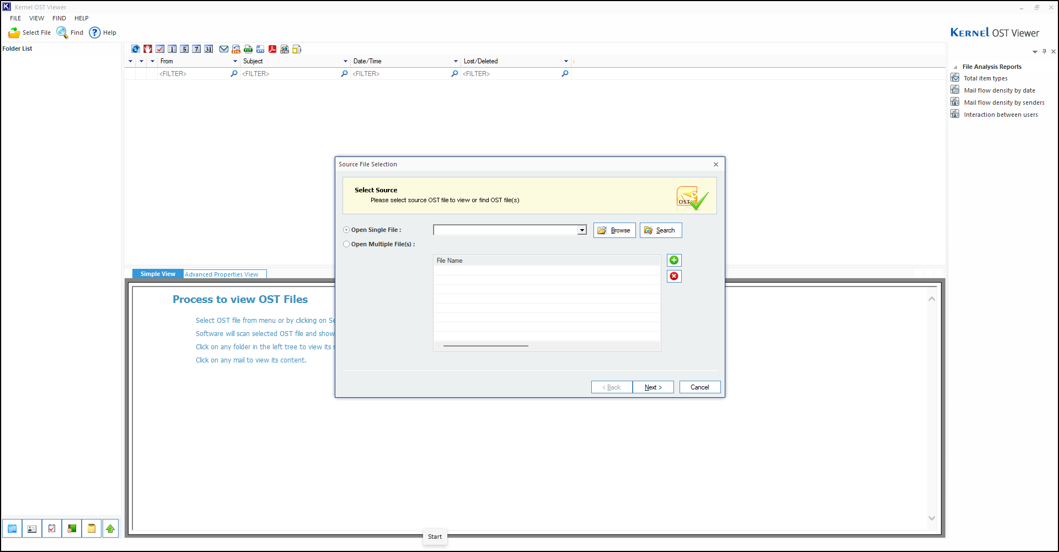The image size is (1059, 552).
Task: Click the HTML export icon
Action: 285,49
